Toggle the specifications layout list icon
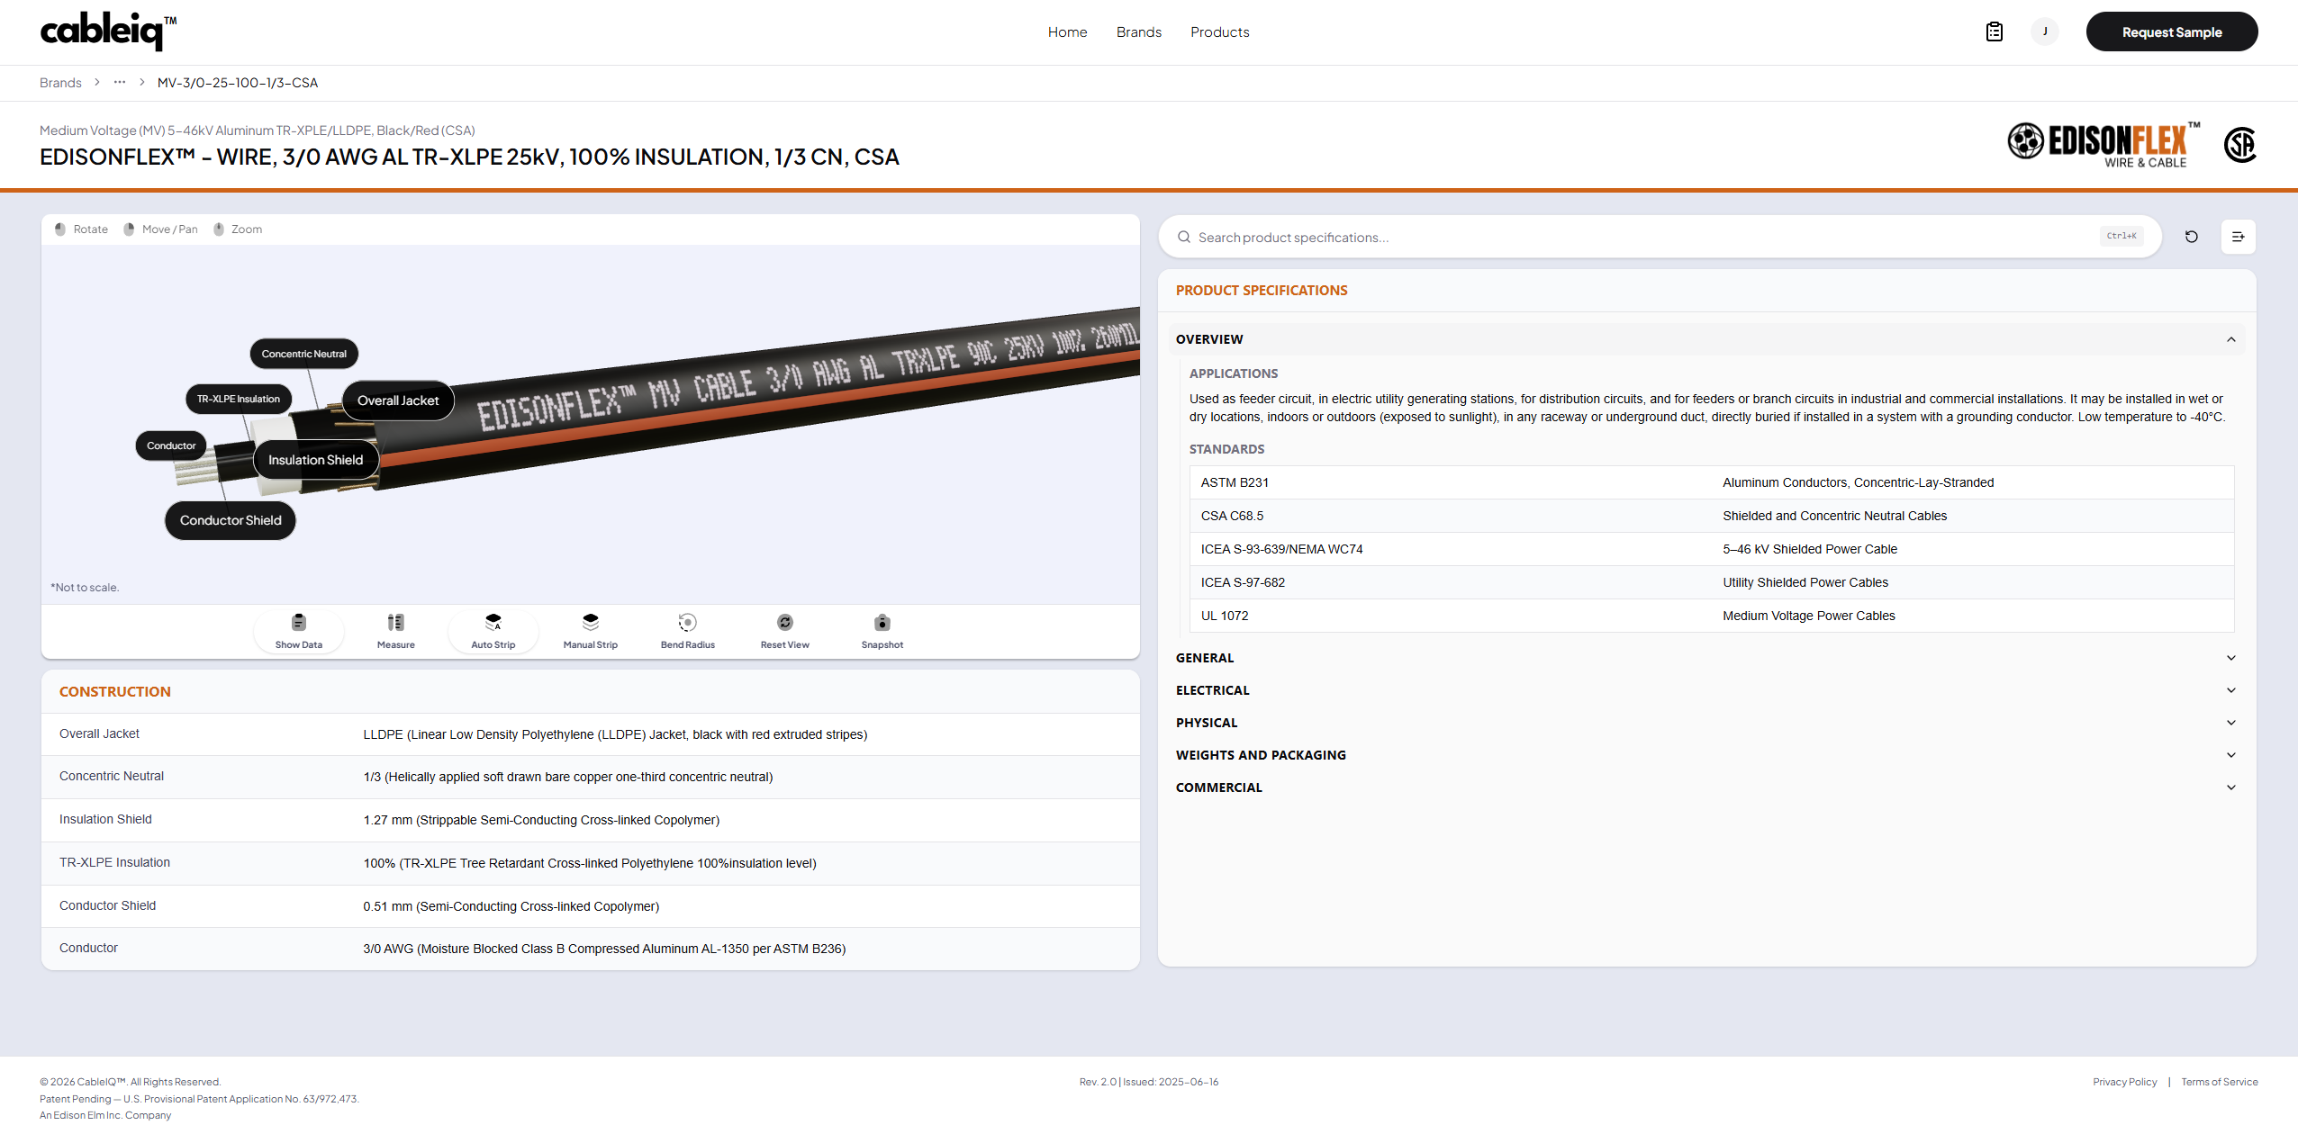The height and width of the screenshot is (1134, 2298). tap(2238, 237)
